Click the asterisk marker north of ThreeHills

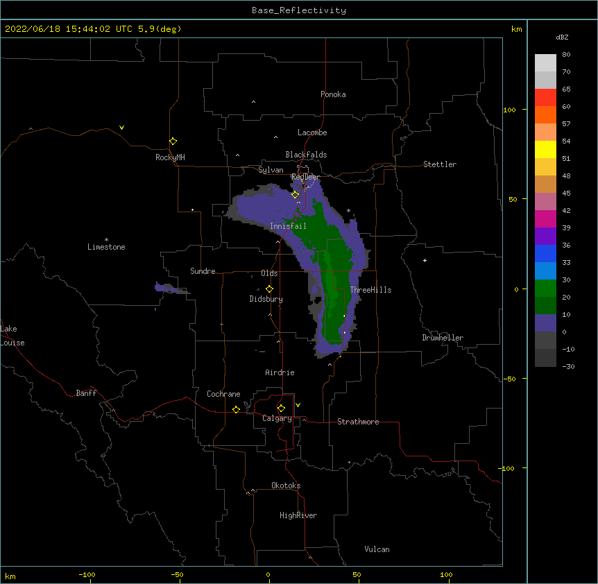[348, 210]
